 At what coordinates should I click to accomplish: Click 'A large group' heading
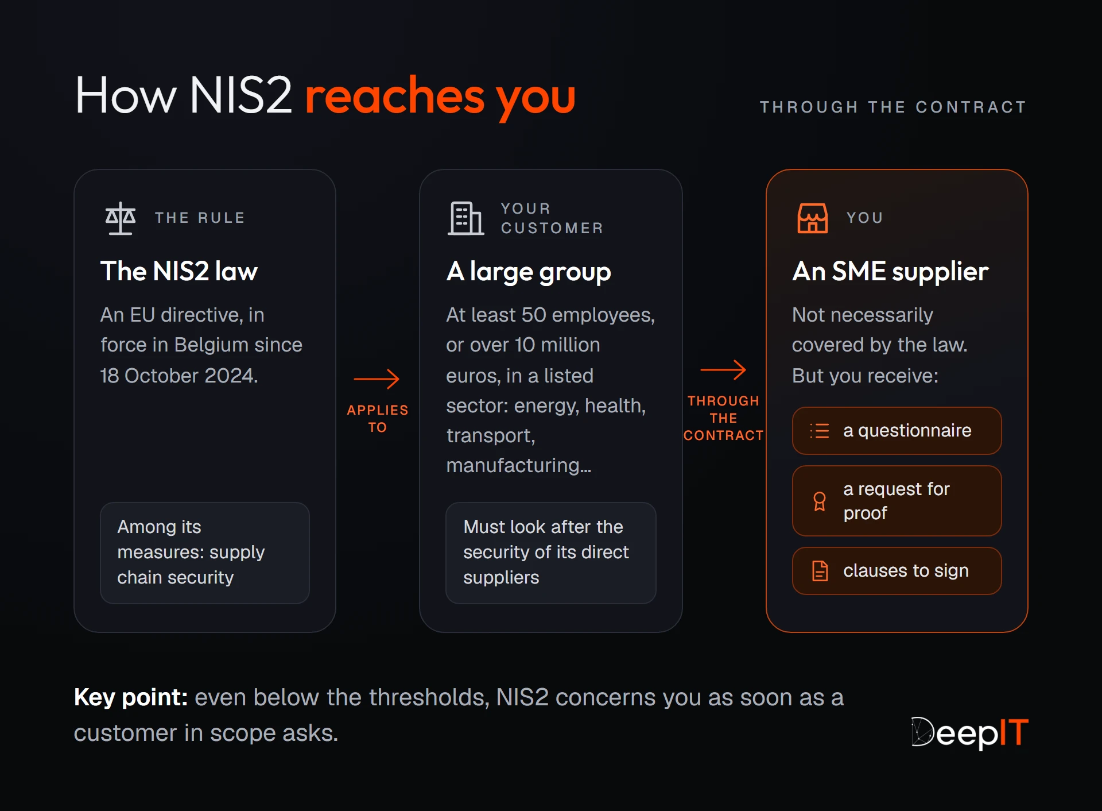(529, 272)
